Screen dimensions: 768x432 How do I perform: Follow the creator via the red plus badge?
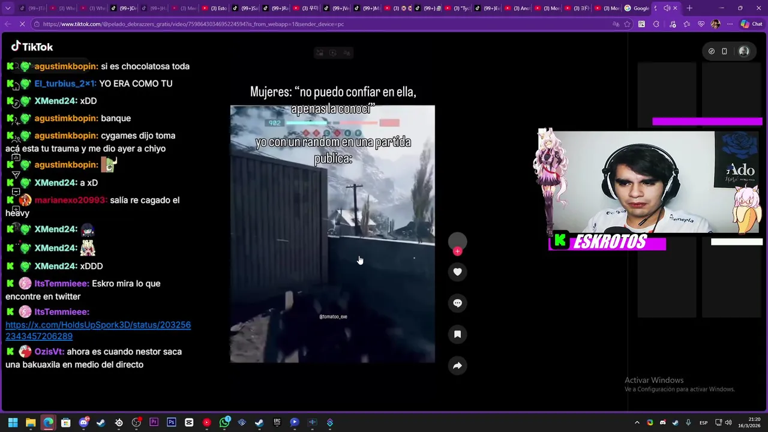(x=457, y=251)
